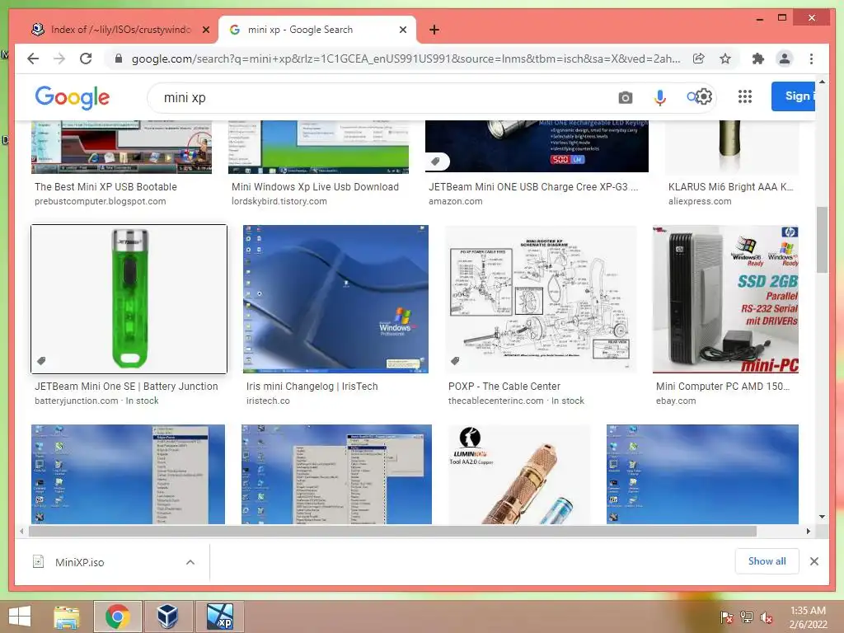Reload the current Google page
This screenshot has width=844, height=633.
click(86, 59)
